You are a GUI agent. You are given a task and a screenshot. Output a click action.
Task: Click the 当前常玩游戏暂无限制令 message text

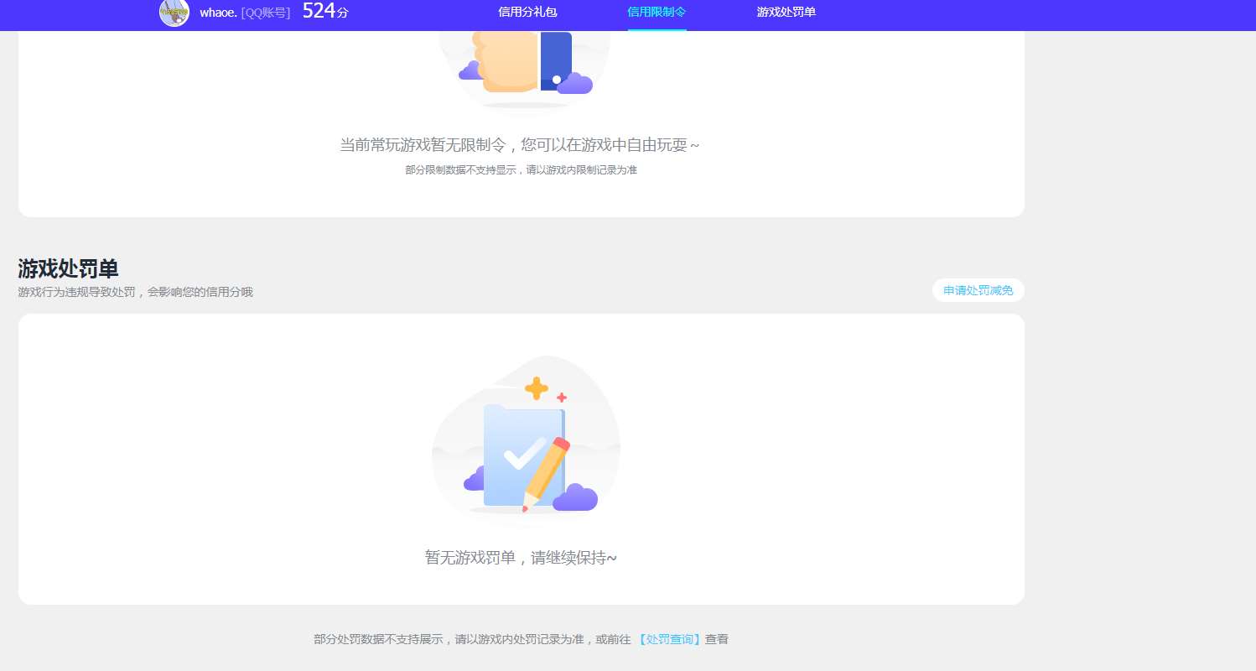[519, 145]
